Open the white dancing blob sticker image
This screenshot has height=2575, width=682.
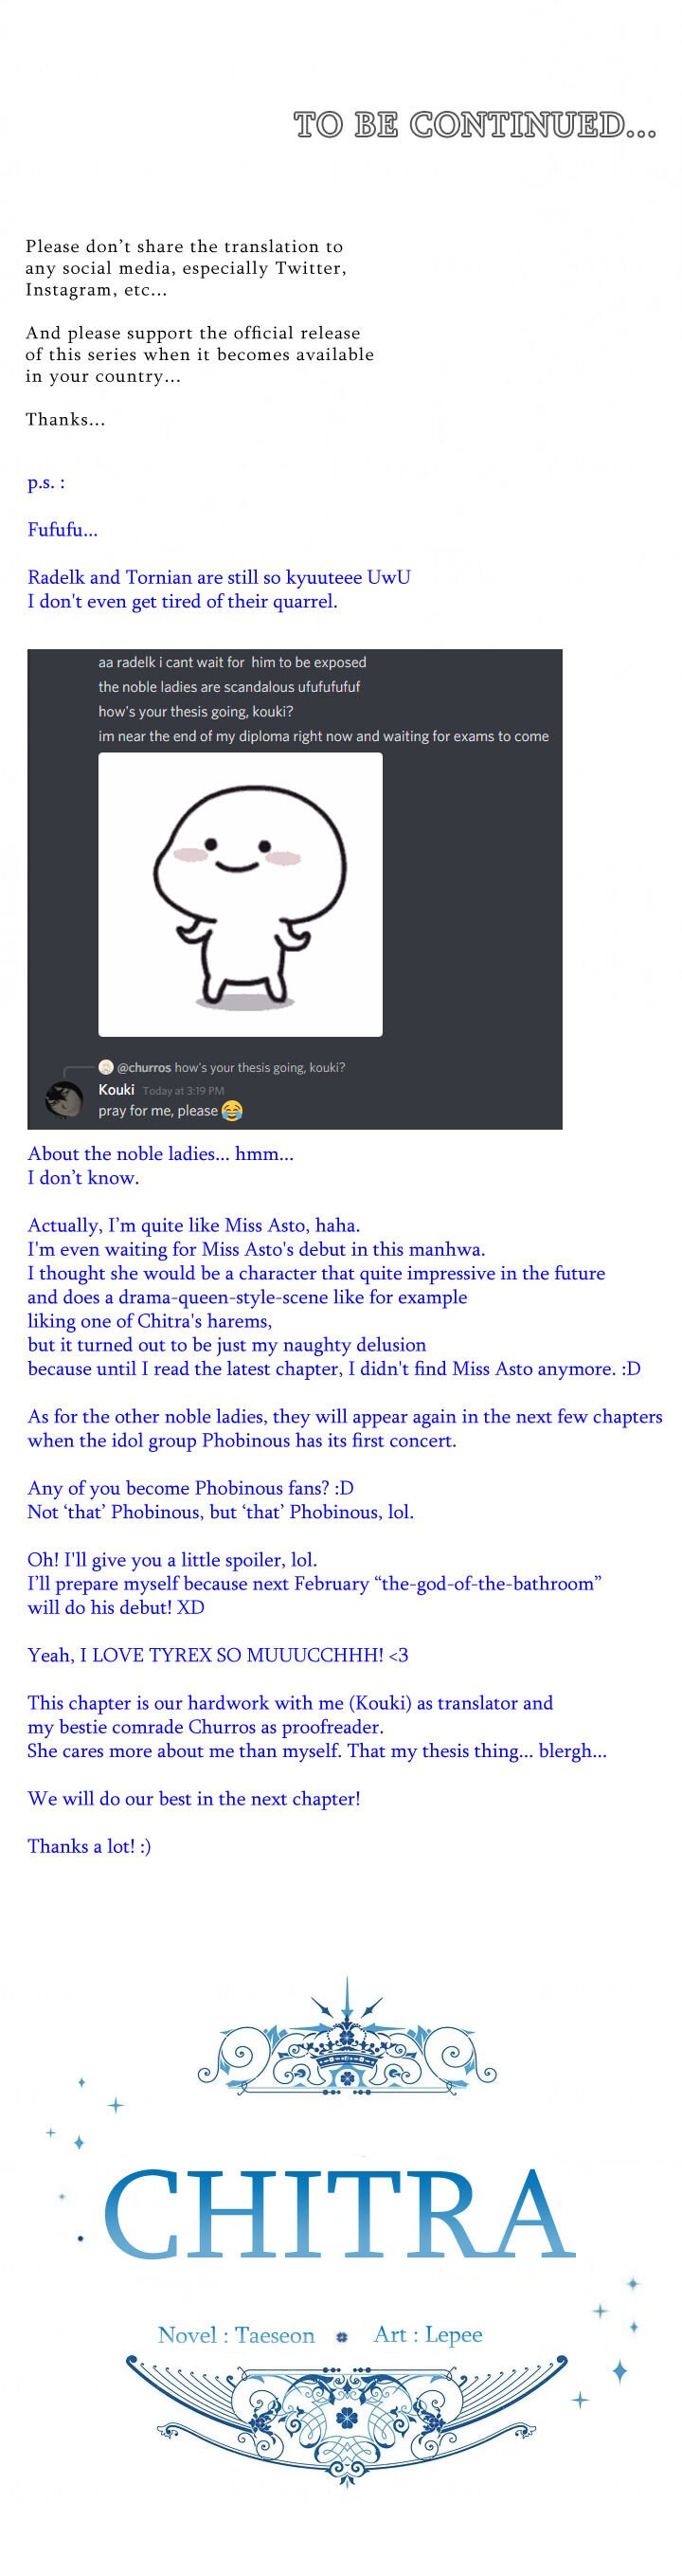tap(240, 894)
